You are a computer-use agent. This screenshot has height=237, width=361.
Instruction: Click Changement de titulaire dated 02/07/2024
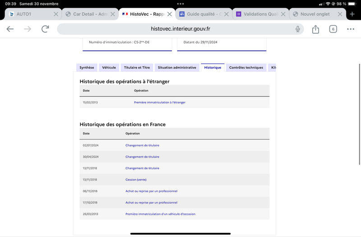(142, 145)
